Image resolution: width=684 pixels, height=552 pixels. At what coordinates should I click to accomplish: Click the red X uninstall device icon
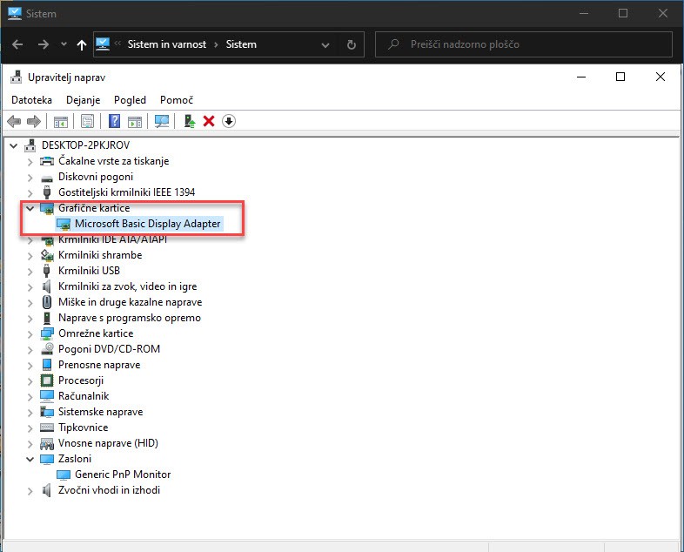(209, 121)
